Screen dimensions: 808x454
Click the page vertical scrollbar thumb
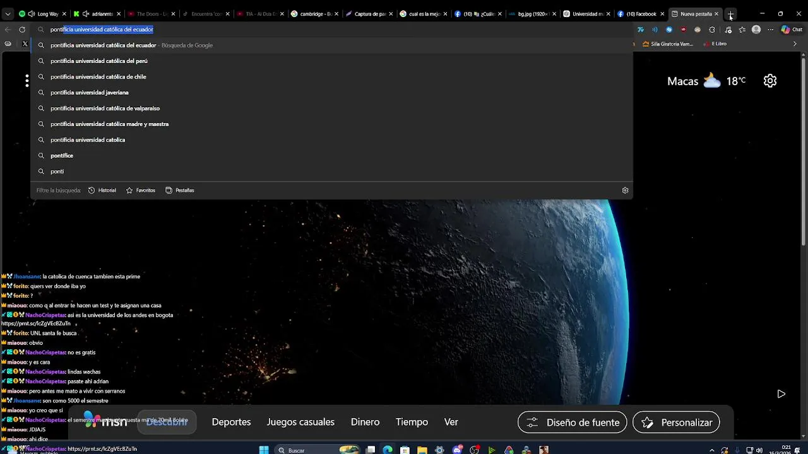click(x=804, y=151)
